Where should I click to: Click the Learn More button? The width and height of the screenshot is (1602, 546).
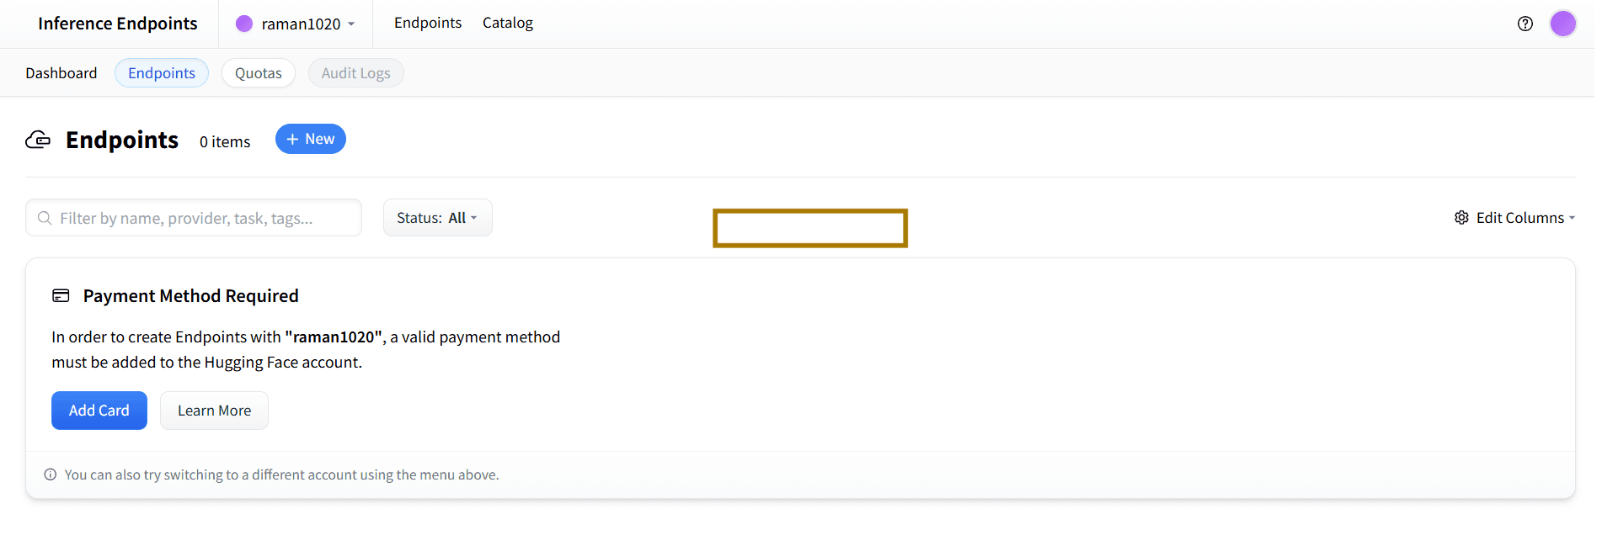click(214, 411)
